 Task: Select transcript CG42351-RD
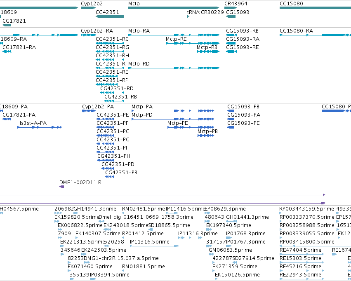(x=117, y=89)
